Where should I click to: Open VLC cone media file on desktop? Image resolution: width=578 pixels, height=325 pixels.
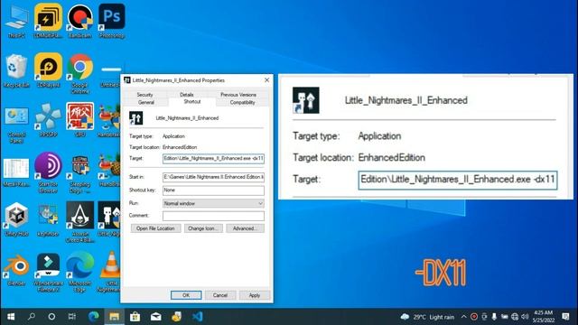click(110, 272)
